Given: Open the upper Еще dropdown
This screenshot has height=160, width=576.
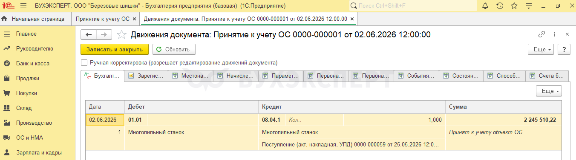Looking at the screenshot, I should click(x=541, y=49).
